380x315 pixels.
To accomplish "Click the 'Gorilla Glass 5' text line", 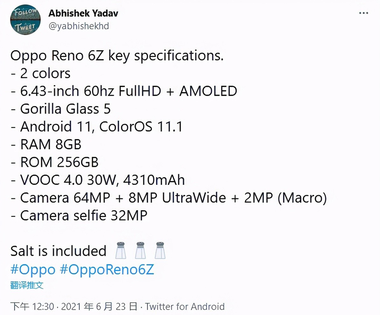I will [x=61, y=109].
